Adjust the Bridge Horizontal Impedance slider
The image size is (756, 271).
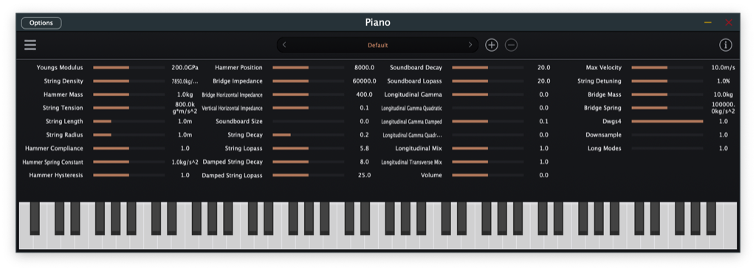pos(308,95)
